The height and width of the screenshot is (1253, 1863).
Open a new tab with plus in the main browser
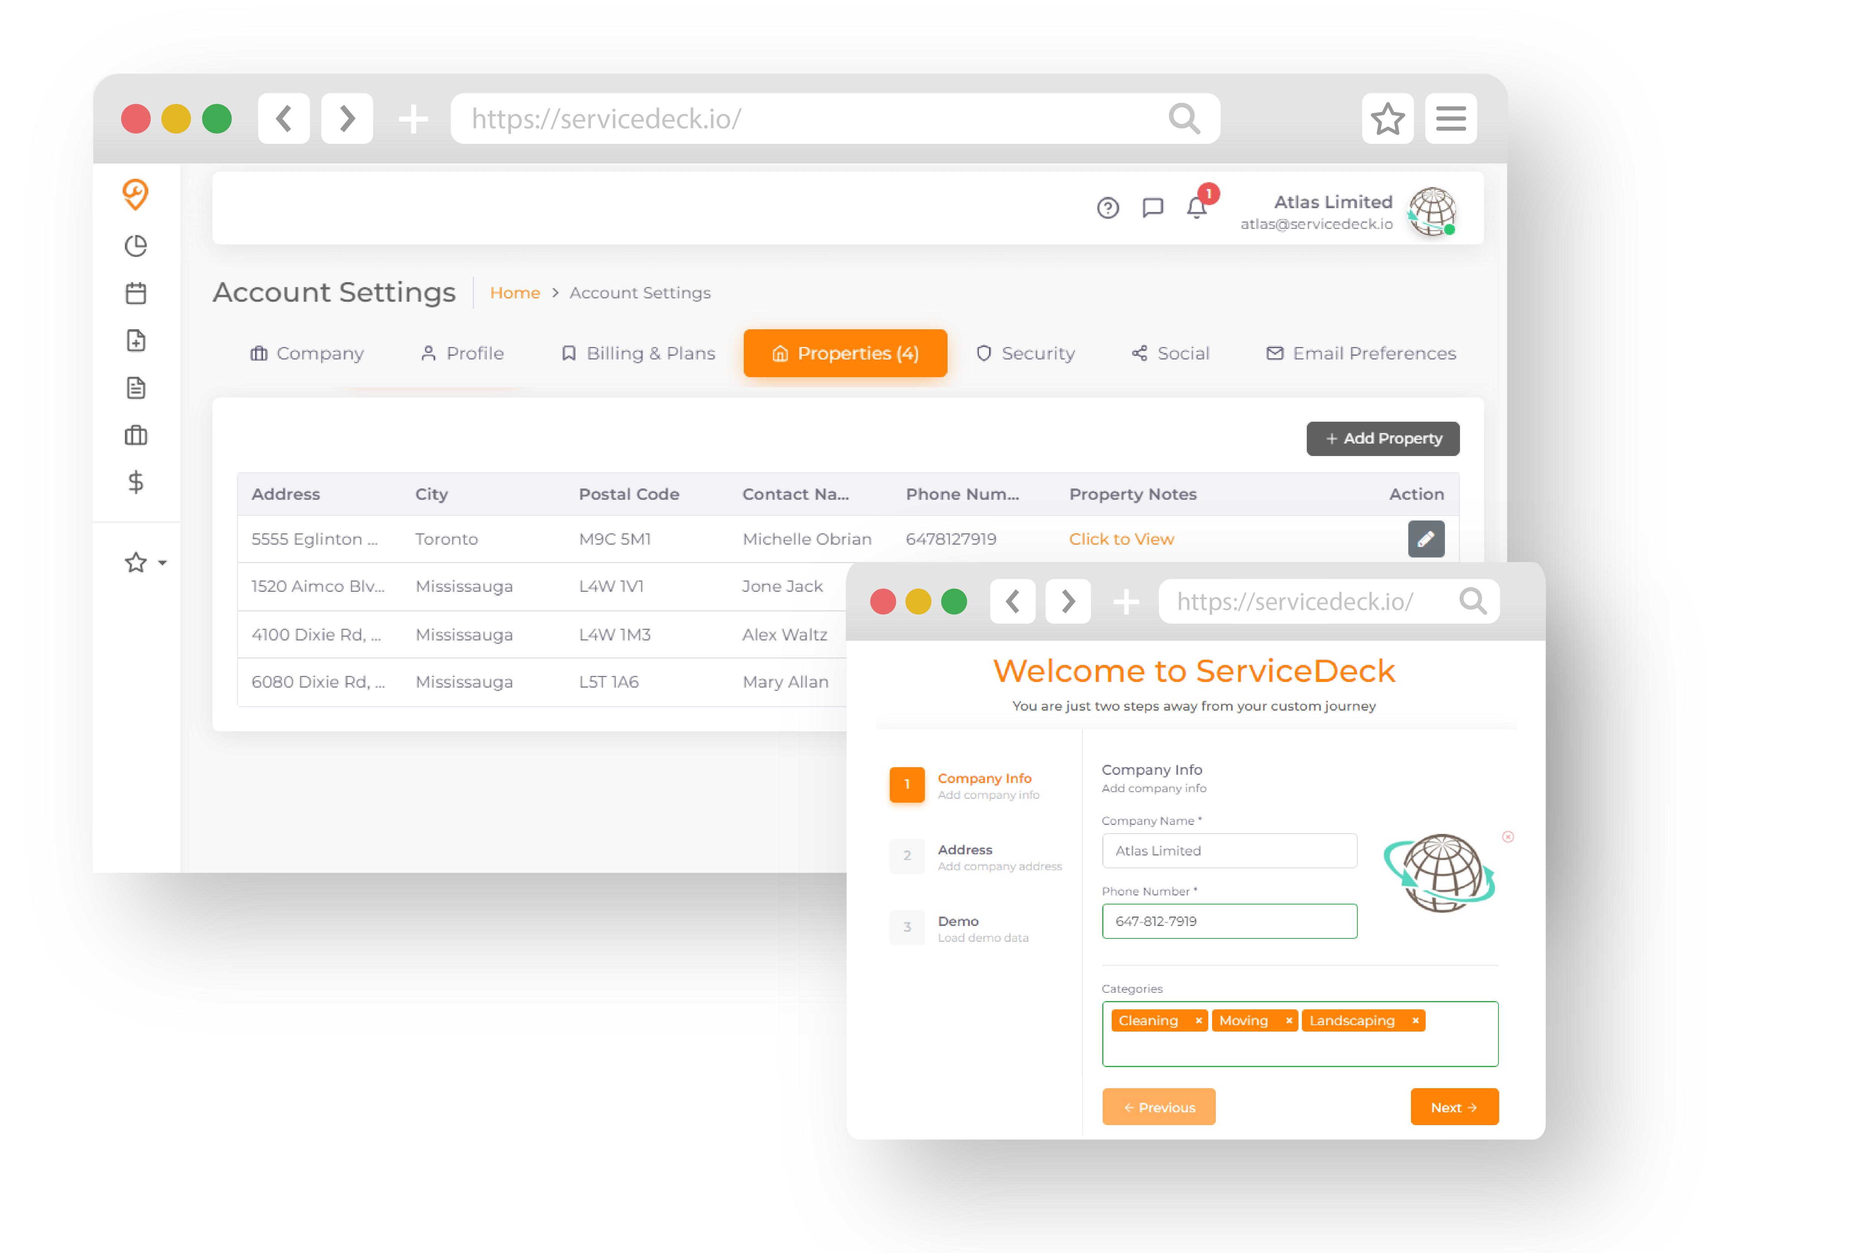[413, 119]
